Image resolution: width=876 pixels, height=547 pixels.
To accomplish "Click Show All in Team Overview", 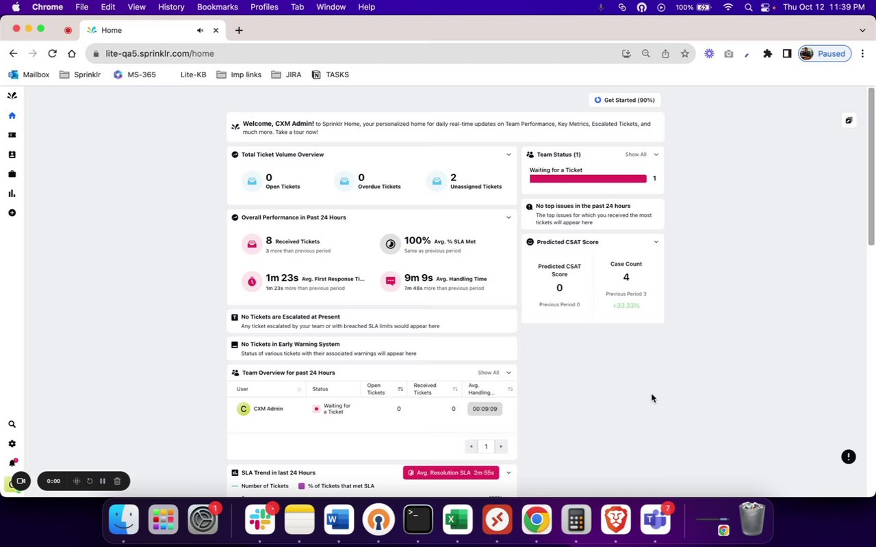I will click(489, 373).
